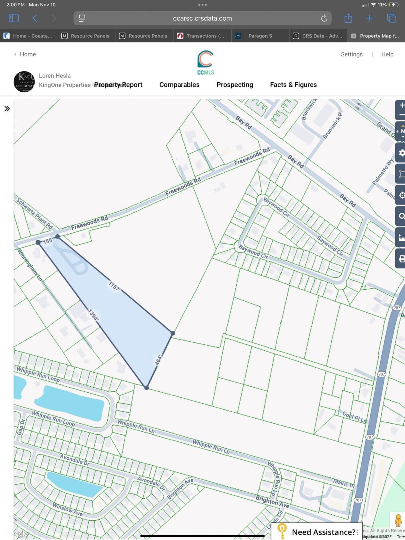Zoom out on the map
Viewport: 405px width, 540px height.
[x=402, y=115]
